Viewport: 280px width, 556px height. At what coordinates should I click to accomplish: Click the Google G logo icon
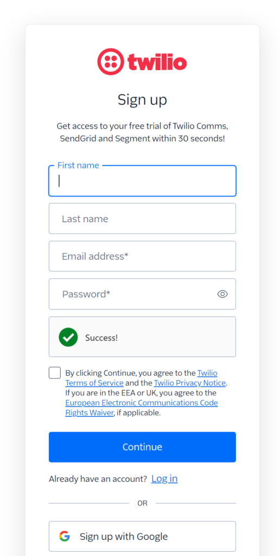click(x=65, y=536)
